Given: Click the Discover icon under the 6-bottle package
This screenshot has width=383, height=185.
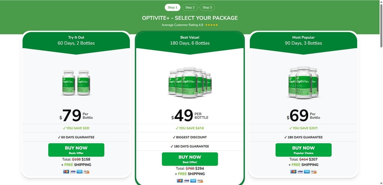Looking at the screenshot, I should [x=200, y=181].
